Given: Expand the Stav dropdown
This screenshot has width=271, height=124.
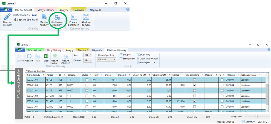Looking at the screenshot, I should tap(88, 55).
